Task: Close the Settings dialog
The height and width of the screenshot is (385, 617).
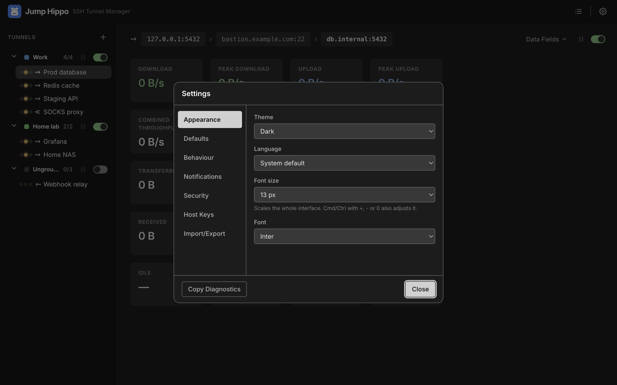Action: (420, 289)
